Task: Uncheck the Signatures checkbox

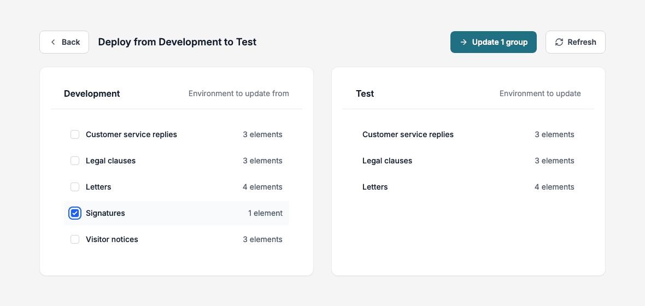Action: 75,213
